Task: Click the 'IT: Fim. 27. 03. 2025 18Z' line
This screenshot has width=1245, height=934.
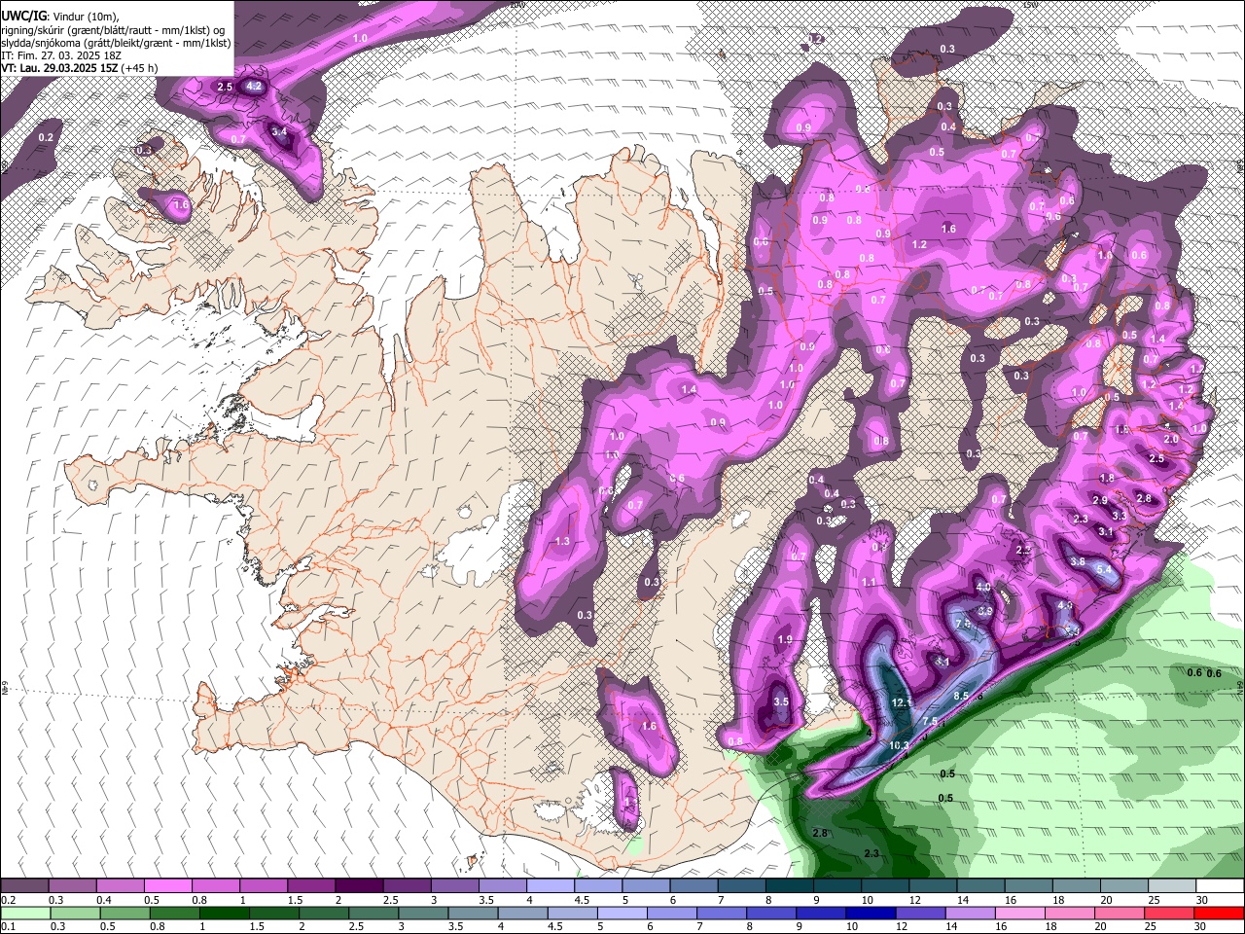Action: [x=61, y=55]
